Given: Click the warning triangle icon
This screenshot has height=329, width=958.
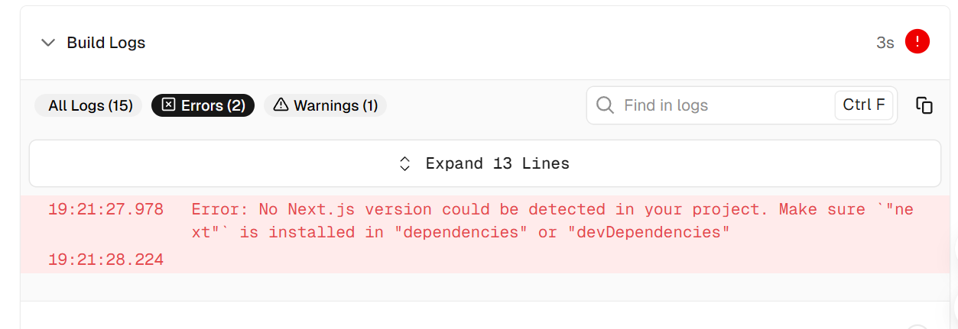Looking at the screenshot, I should click(281, 105).
